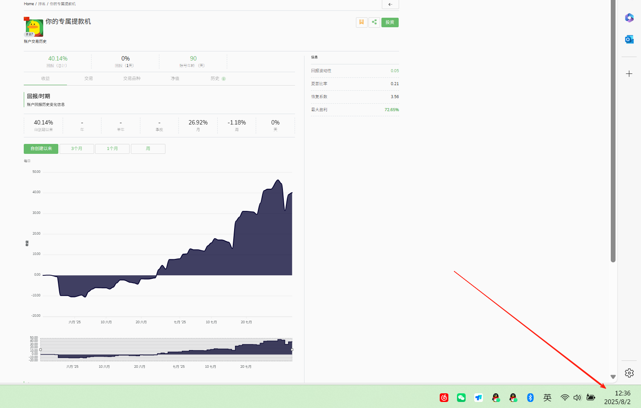Image resolution: width=641 pixels, height=408 pixels.
Task: Click the page vertical scrollbar thumb
Action: tap(613, 131)
